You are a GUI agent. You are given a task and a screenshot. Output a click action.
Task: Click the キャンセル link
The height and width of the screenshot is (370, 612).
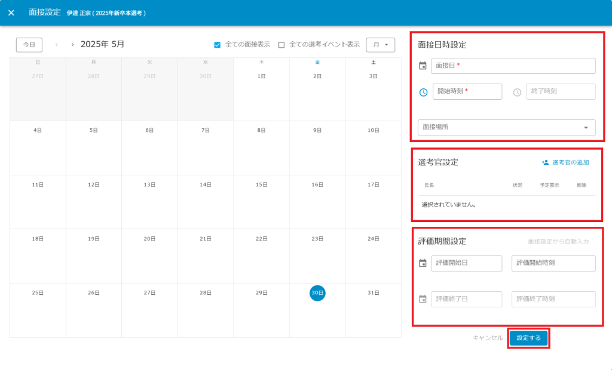[x=488, y=338]
